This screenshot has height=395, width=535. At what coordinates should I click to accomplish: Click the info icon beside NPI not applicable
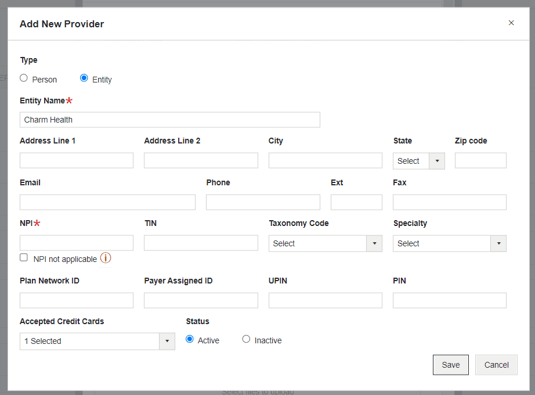pos(106,257)
